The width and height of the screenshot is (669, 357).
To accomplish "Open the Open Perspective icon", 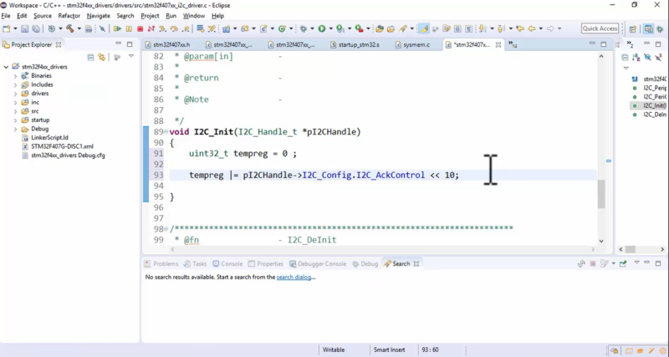I will 633,28.
